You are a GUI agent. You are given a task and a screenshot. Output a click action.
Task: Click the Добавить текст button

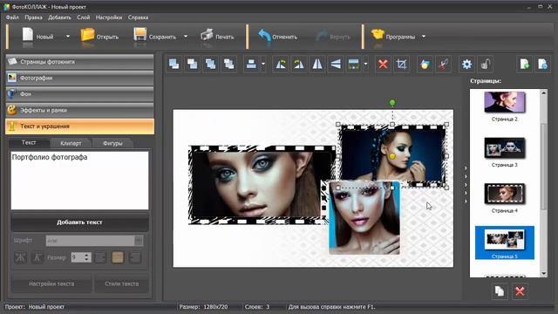pos(79,222)
